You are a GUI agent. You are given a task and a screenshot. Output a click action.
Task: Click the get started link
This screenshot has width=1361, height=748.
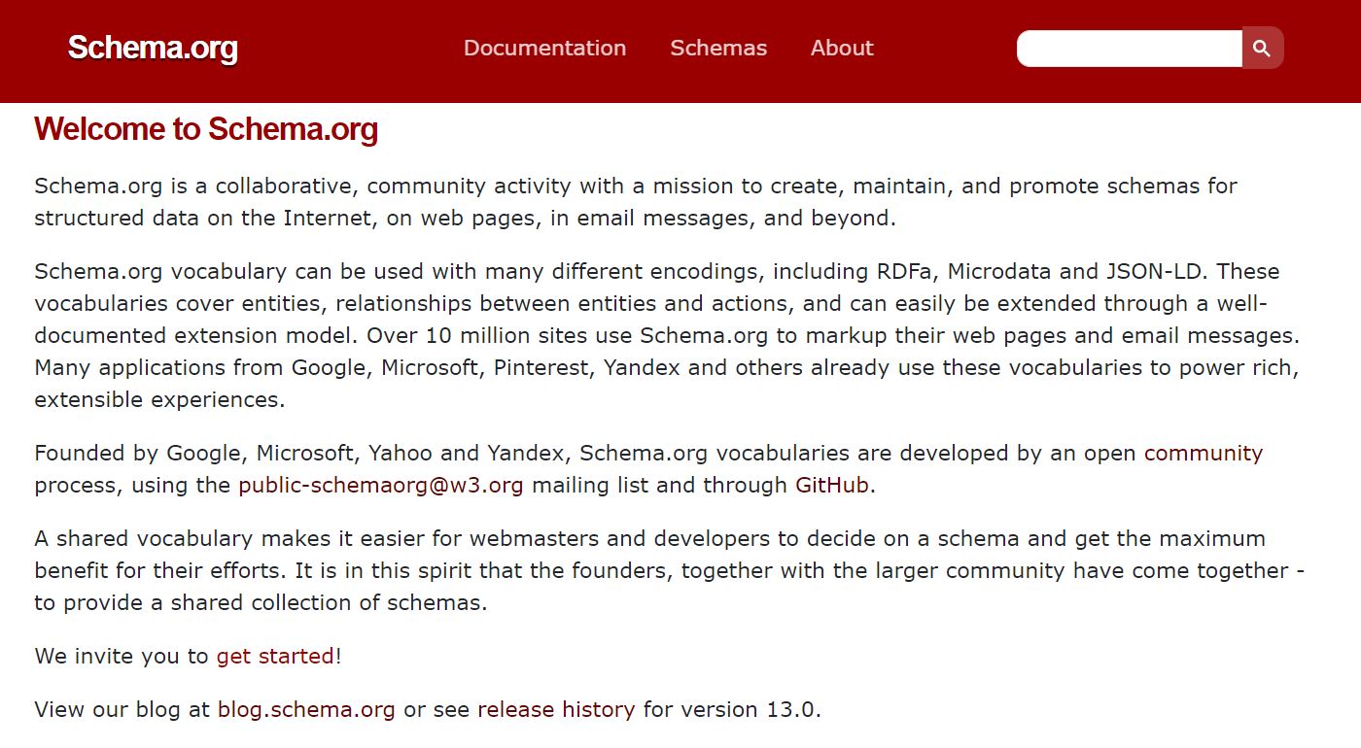tap(275, 656)
